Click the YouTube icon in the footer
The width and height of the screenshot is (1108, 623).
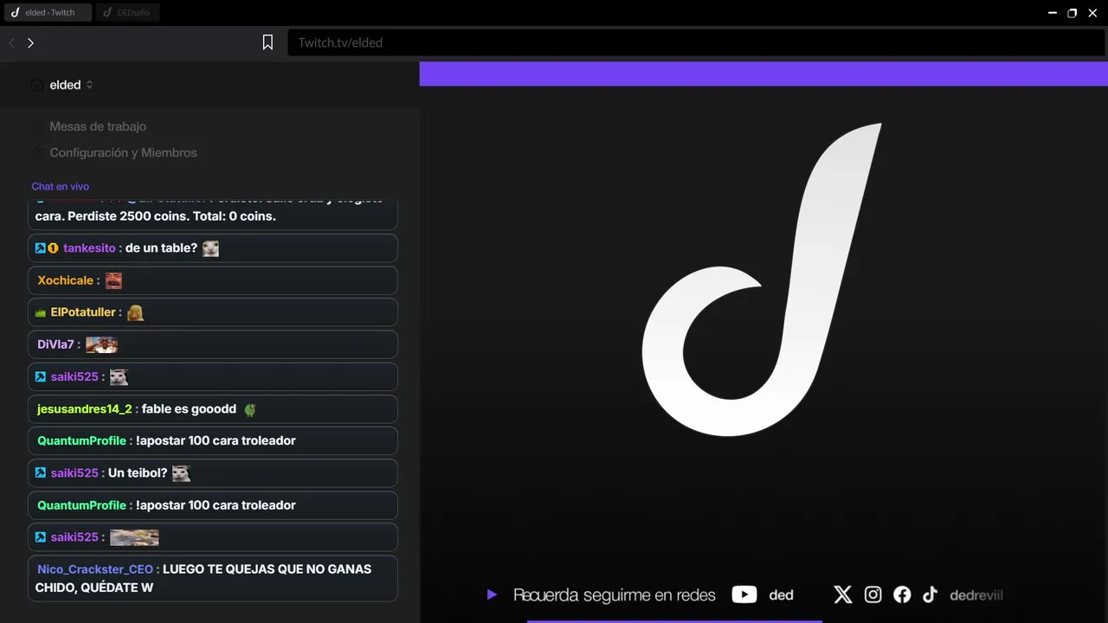744,594
